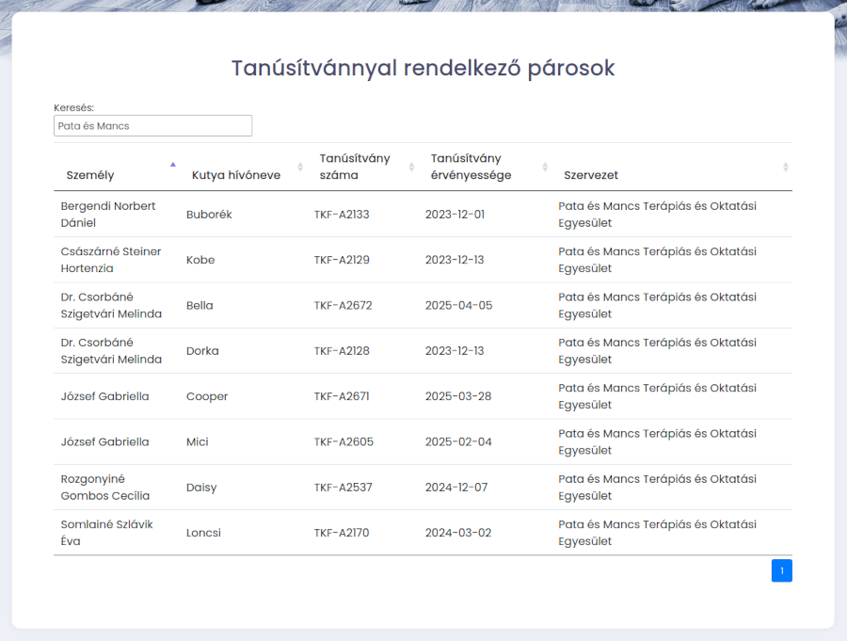
Task: Select certificate number TKF-A2129
Action: [x=342, y=260]
